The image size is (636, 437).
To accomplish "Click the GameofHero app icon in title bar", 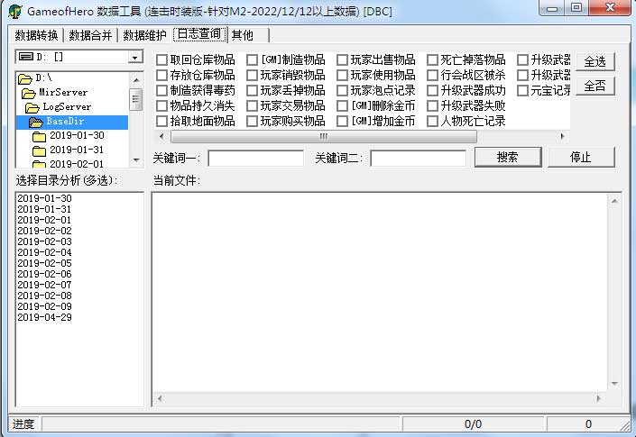I will pyautogui.click(x=15, y=11).
